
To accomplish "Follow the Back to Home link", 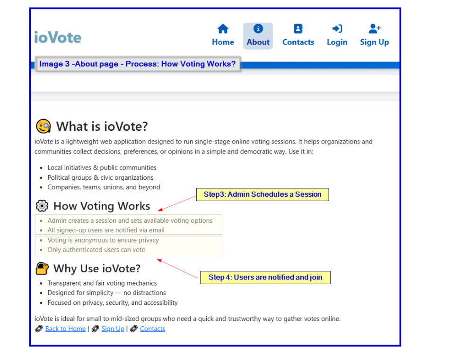I will (x=65, y=329).
